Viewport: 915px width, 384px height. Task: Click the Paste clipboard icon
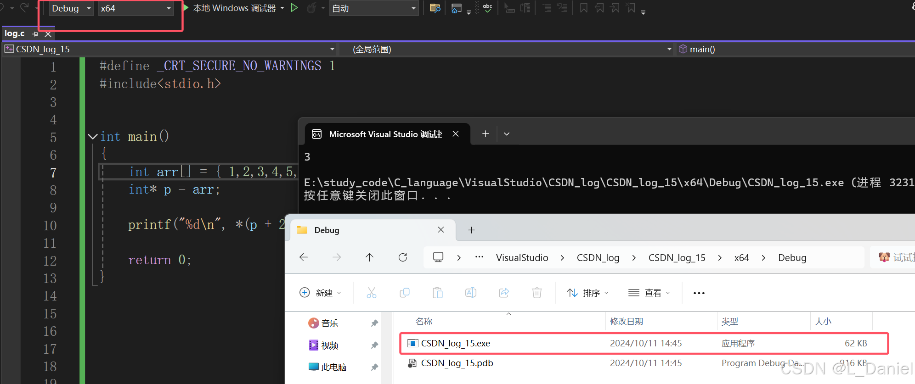pos(438,293)
